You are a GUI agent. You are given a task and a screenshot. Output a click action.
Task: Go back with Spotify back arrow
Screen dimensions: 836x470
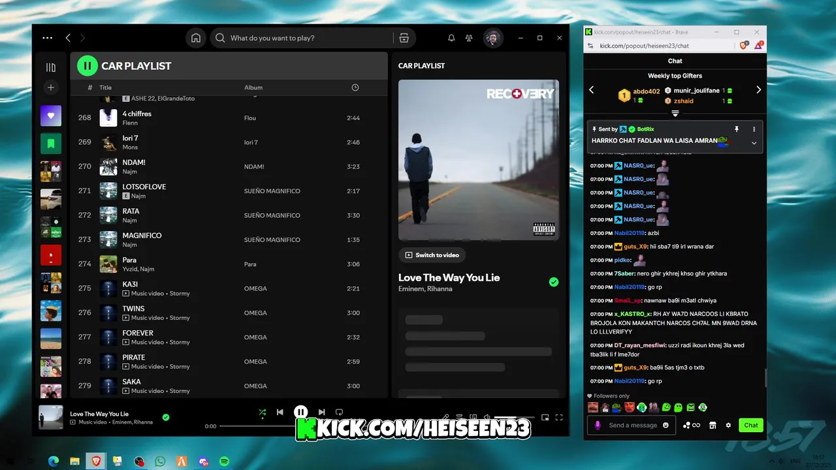coord(68,38)
